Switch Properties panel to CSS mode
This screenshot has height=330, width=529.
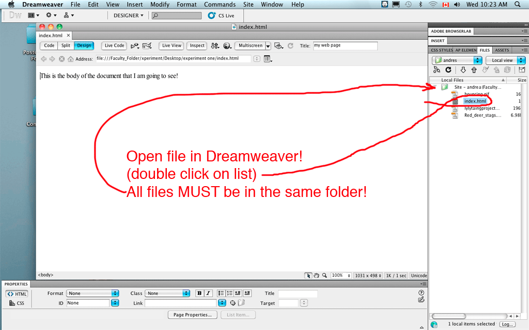click(17, 303)
